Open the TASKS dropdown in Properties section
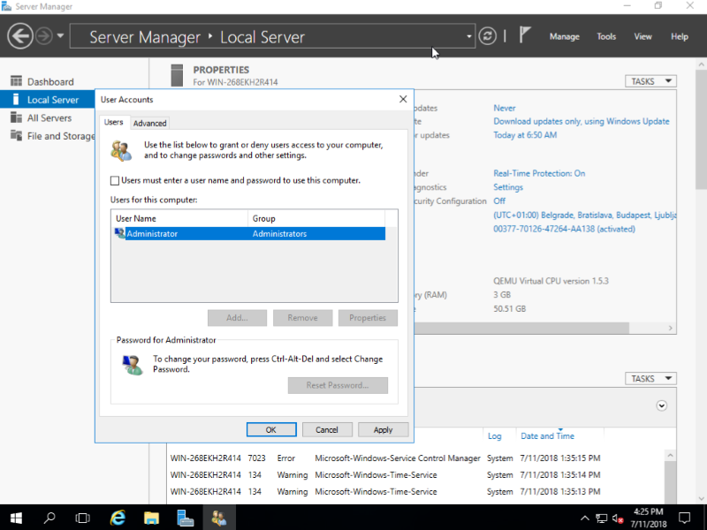The height and width of the screenshot is (530, 707). pyautogui.click(x=650, y=81)
